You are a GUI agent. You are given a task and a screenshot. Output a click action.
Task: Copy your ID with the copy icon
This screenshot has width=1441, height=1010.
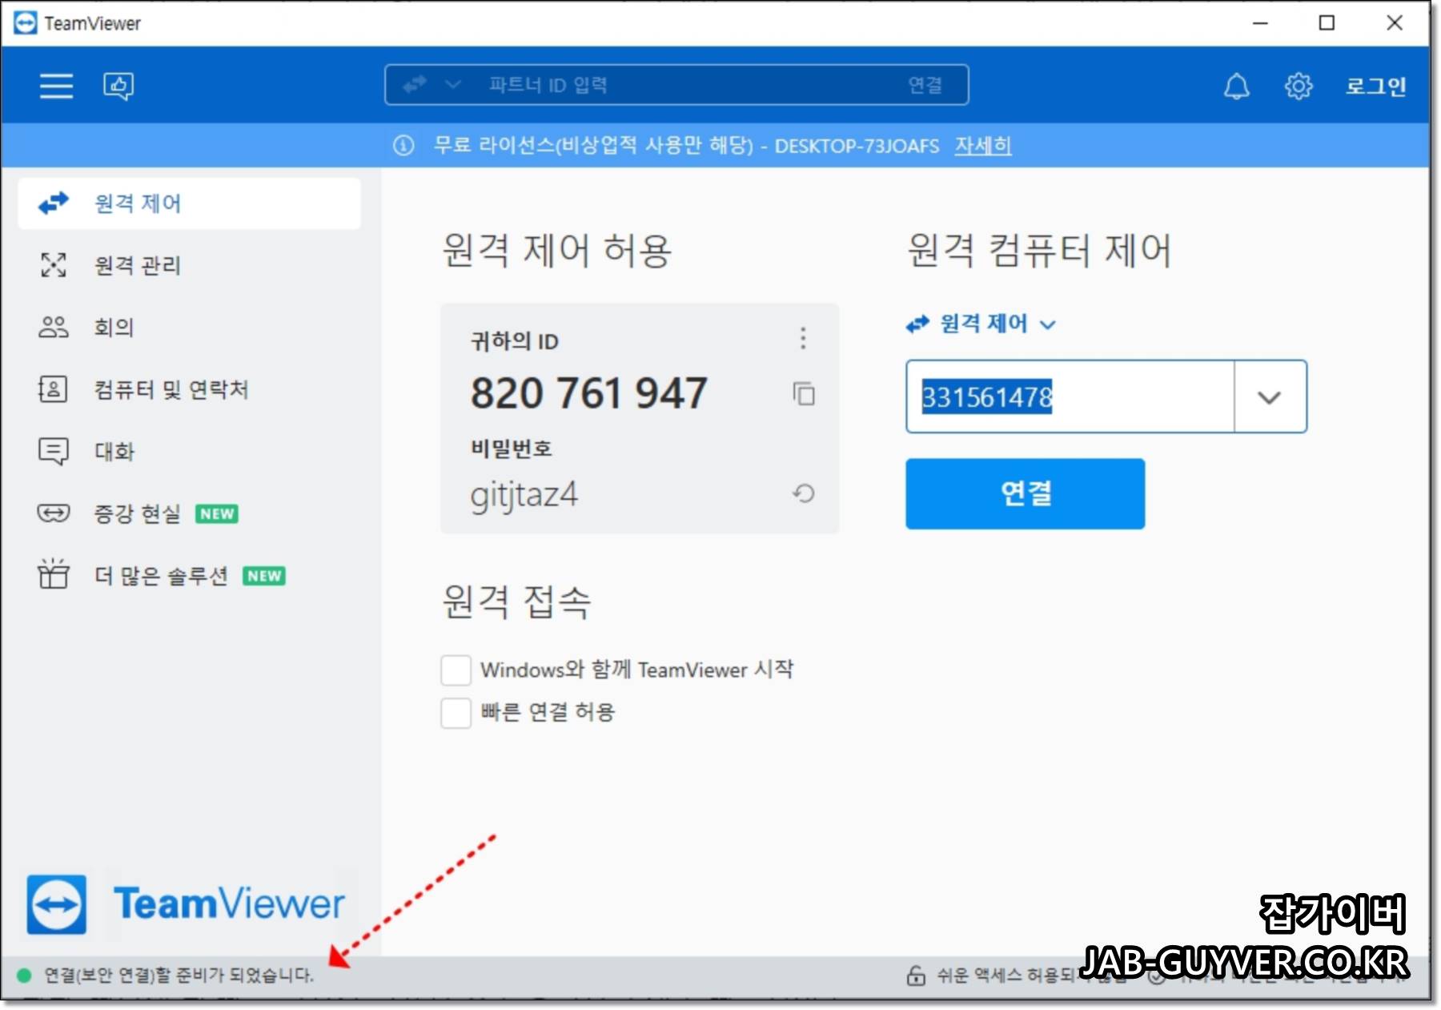coord(804,394)
